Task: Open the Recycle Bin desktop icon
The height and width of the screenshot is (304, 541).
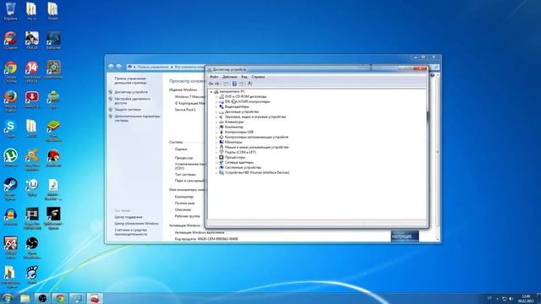Action: click(10, 11)
